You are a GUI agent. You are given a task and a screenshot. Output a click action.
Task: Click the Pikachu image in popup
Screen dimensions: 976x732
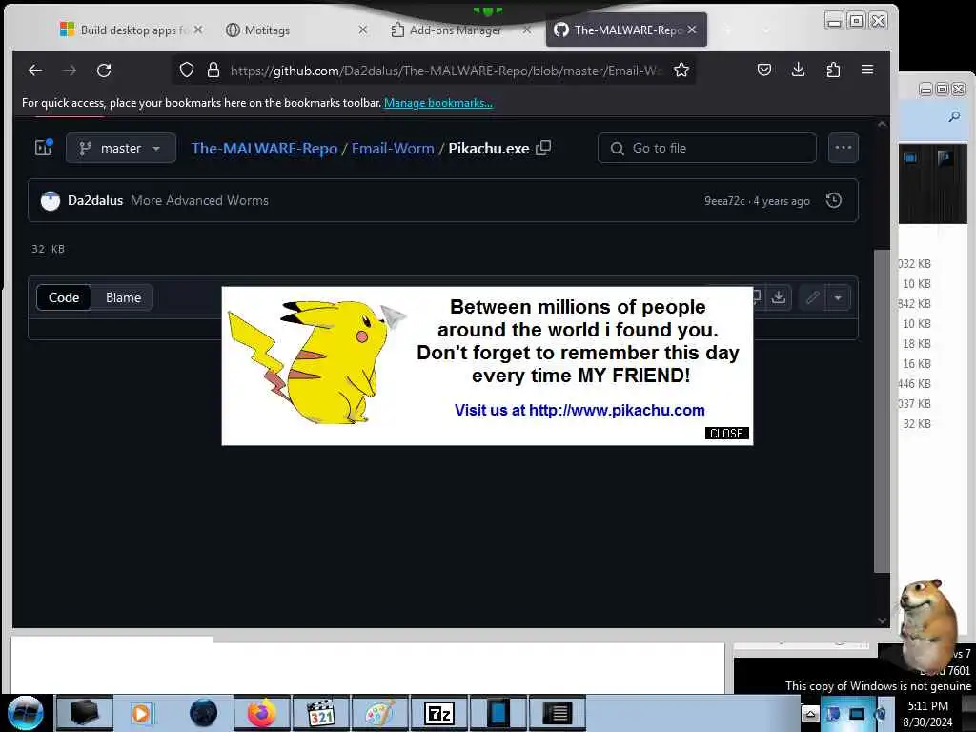[316, 361]
